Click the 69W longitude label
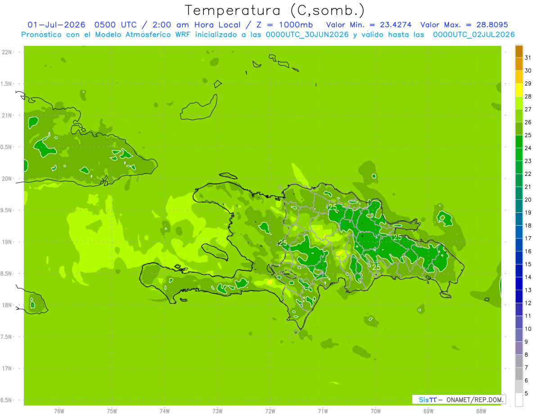This screenshot has height=417, width=540. tap(428, 411)
